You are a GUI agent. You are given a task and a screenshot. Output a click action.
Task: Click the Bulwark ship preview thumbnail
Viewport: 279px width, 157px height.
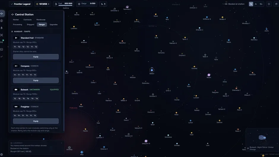click(x=262, y=137)
